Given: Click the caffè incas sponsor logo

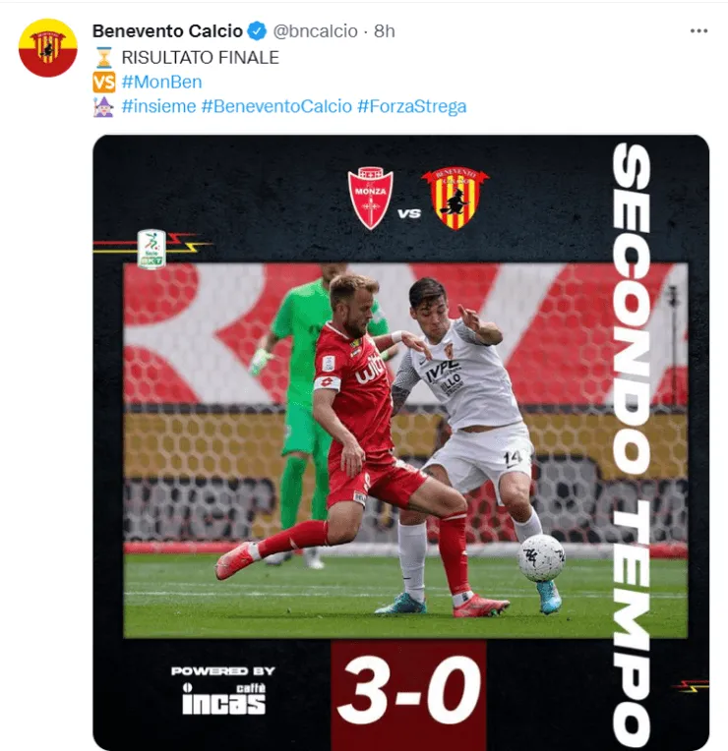Looking at the screenshot, I should click(223, 692).
